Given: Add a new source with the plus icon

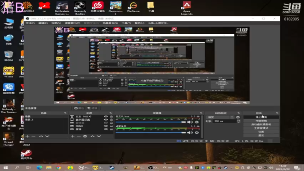Looking at the screenshot, I should coord(73,136).
